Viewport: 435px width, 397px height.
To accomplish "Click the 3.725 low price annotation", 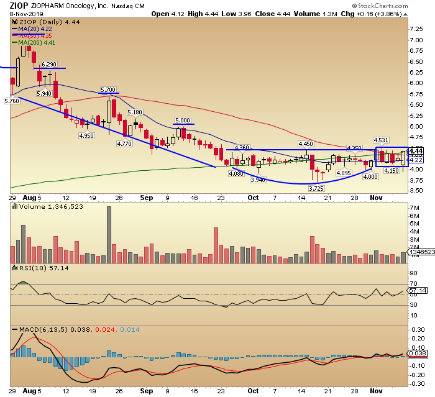I will 316,188.
